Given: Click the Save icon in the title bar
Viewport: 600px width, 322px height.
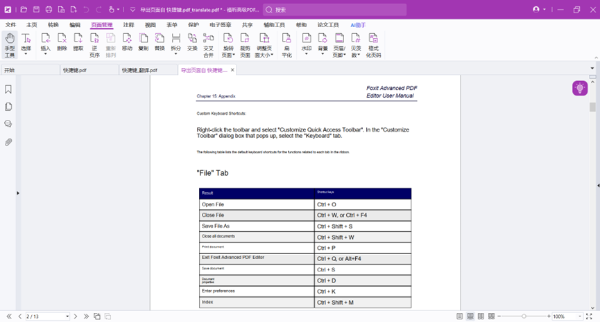Looking at the screenshot, I should point(36,10).
